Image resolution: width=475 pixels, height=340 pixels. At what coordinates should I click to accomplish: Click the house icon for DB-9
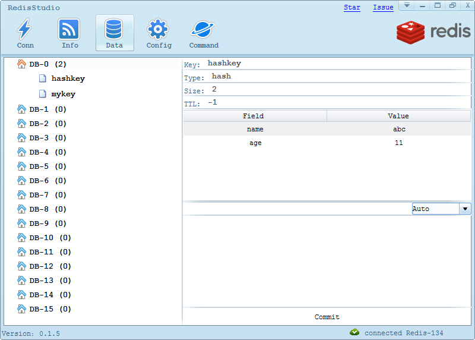click(x=21, y=223)
